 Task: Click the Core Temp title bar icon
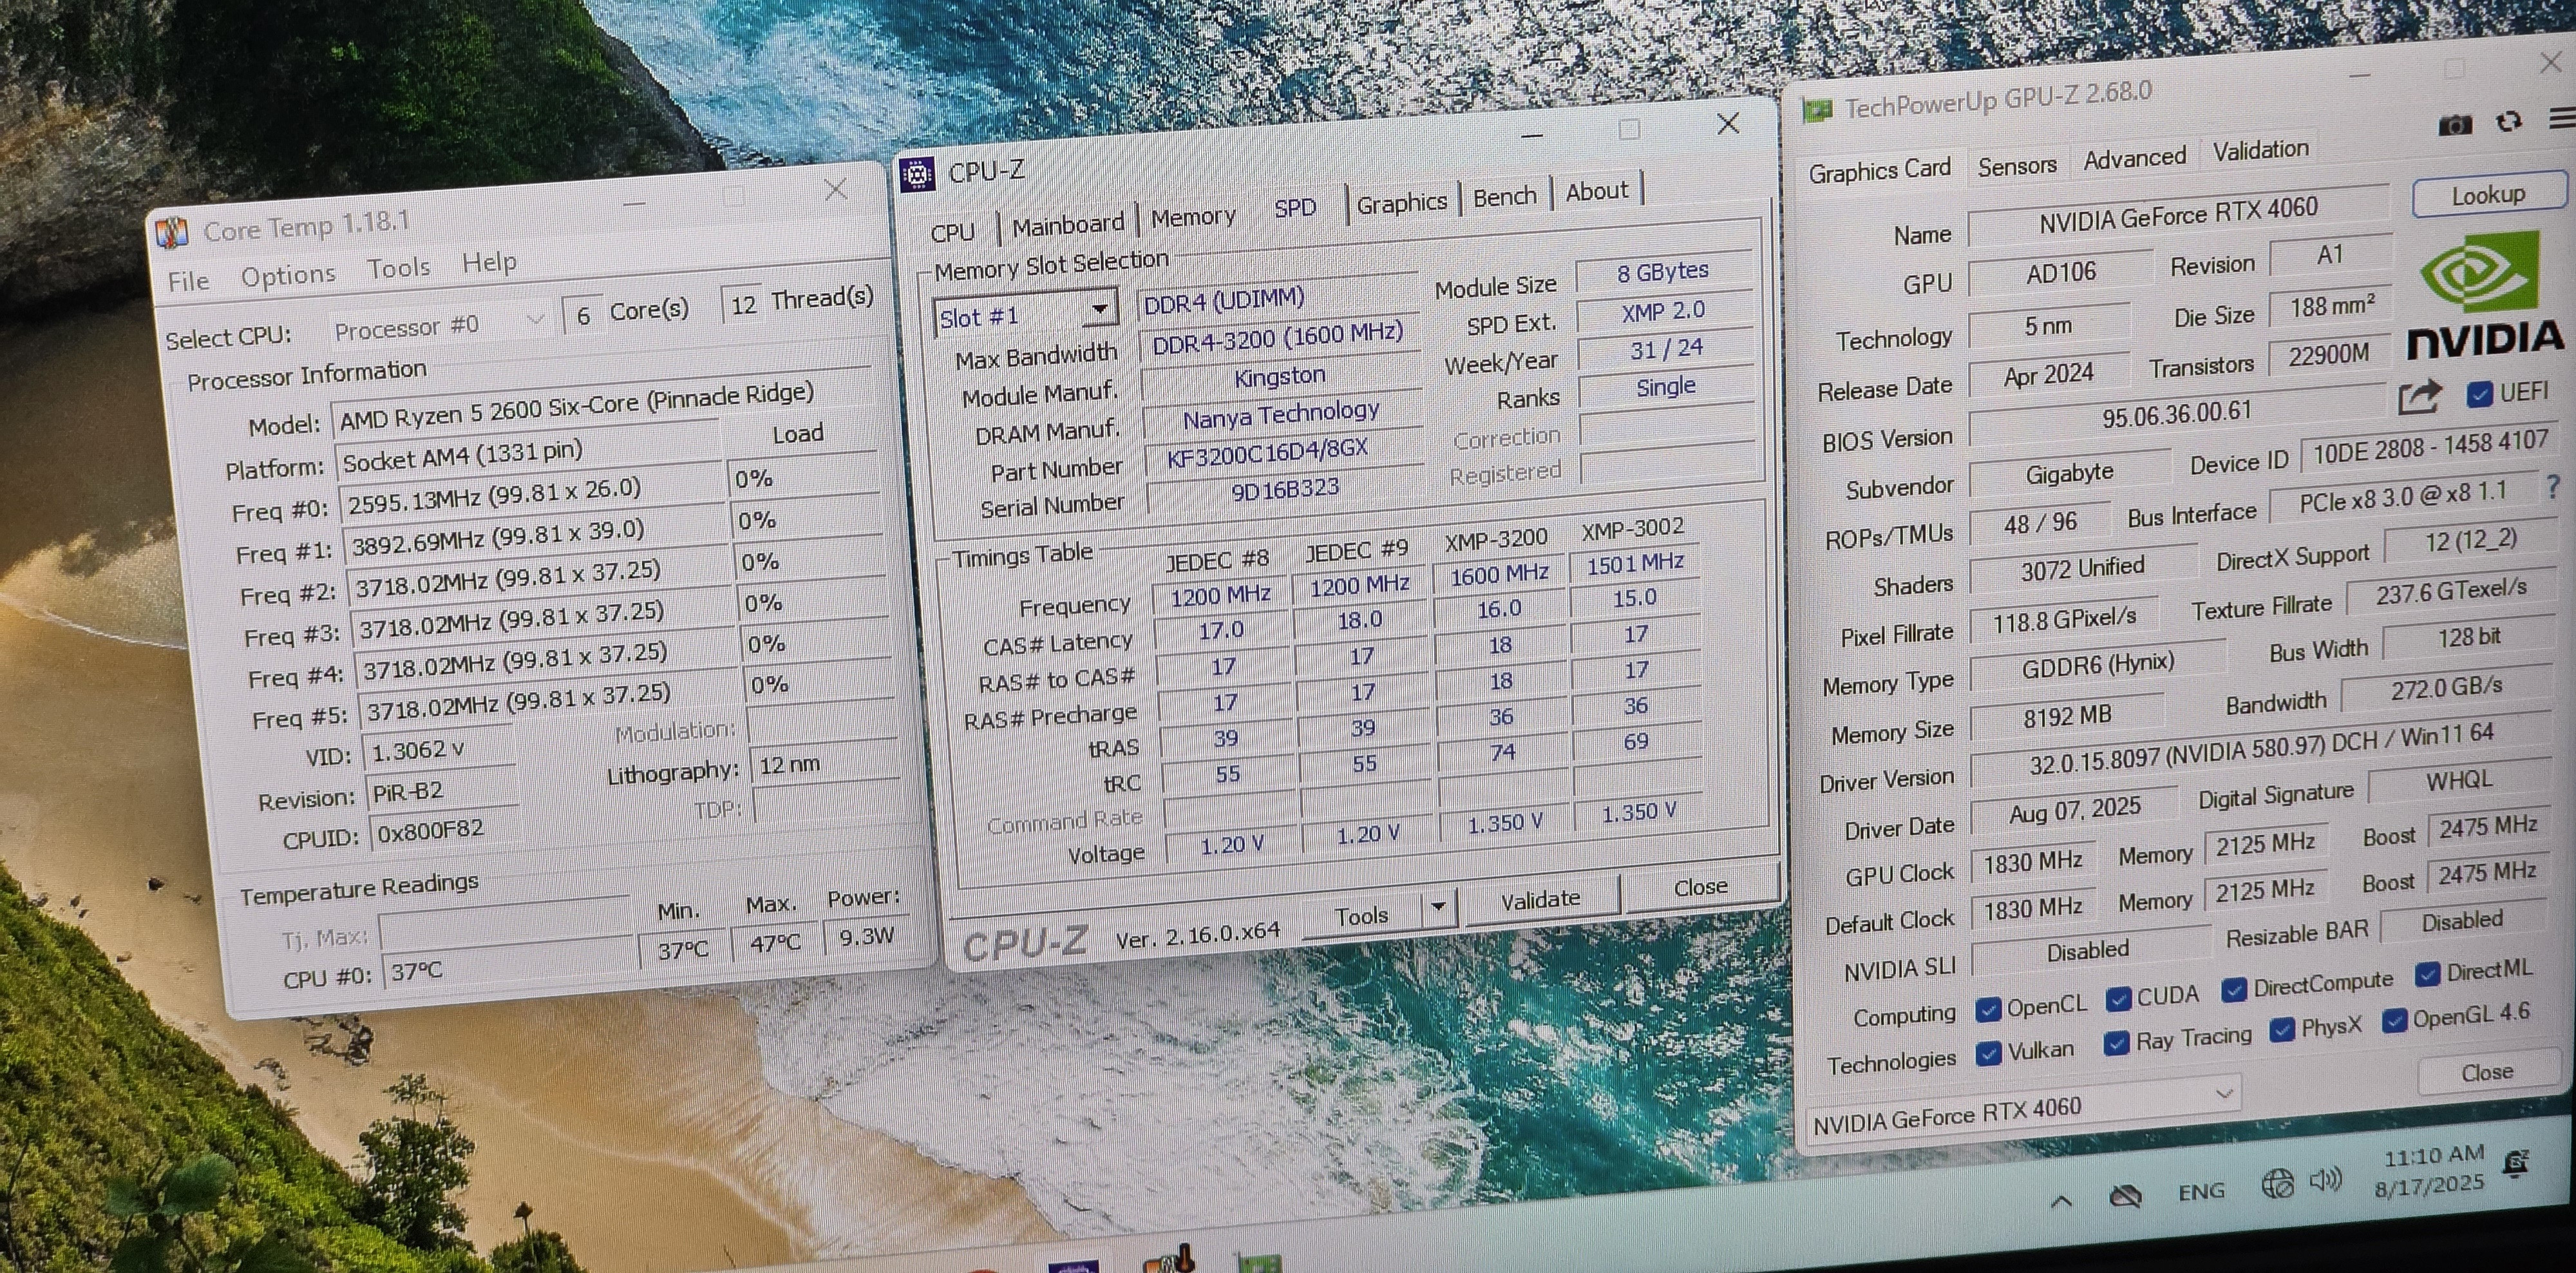coord(172,234)
